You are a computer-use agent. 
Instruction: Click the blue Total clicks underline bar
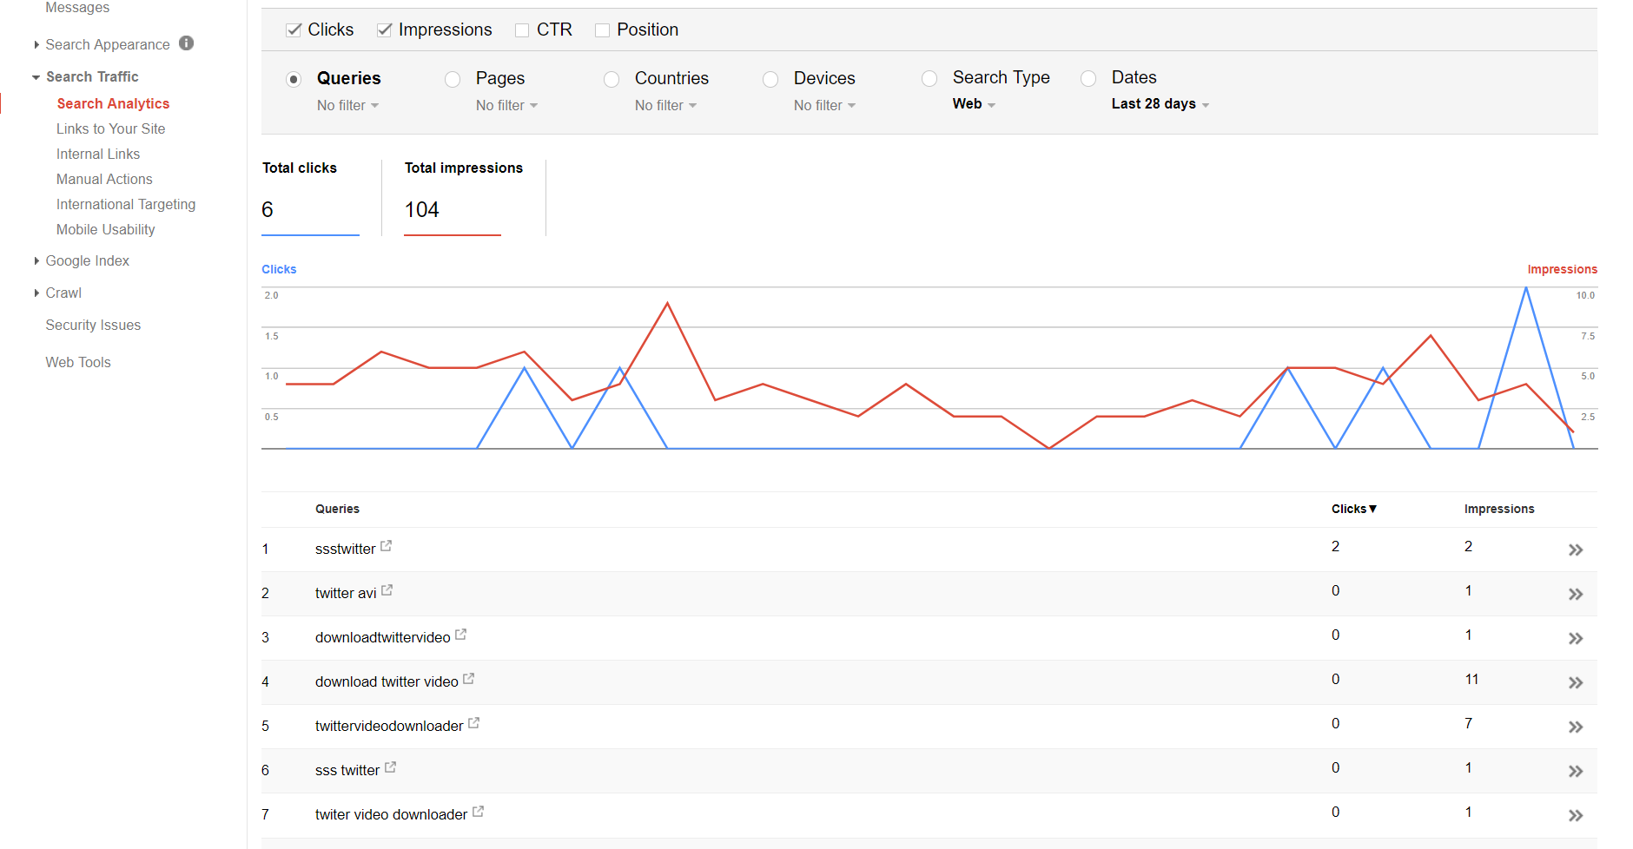pos(310,235)
